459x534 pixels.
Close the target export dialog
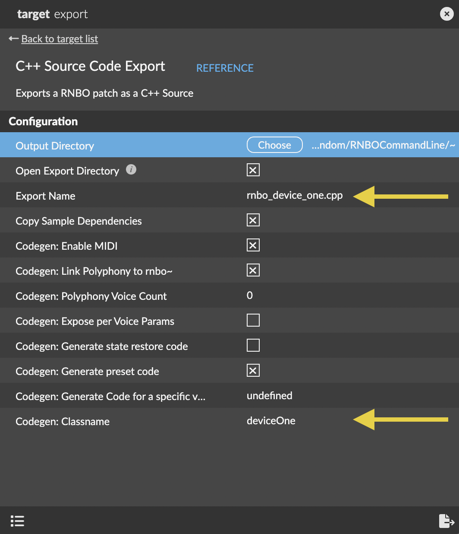coord(446,13)
